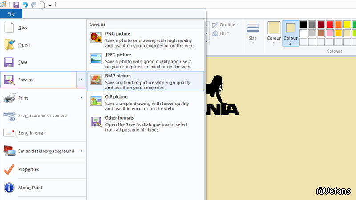This screenshot has width=356, height=200.
Task: Click the GIF shapes thumbnail icon
Action: pyautogui.click(x=96, y=101)
